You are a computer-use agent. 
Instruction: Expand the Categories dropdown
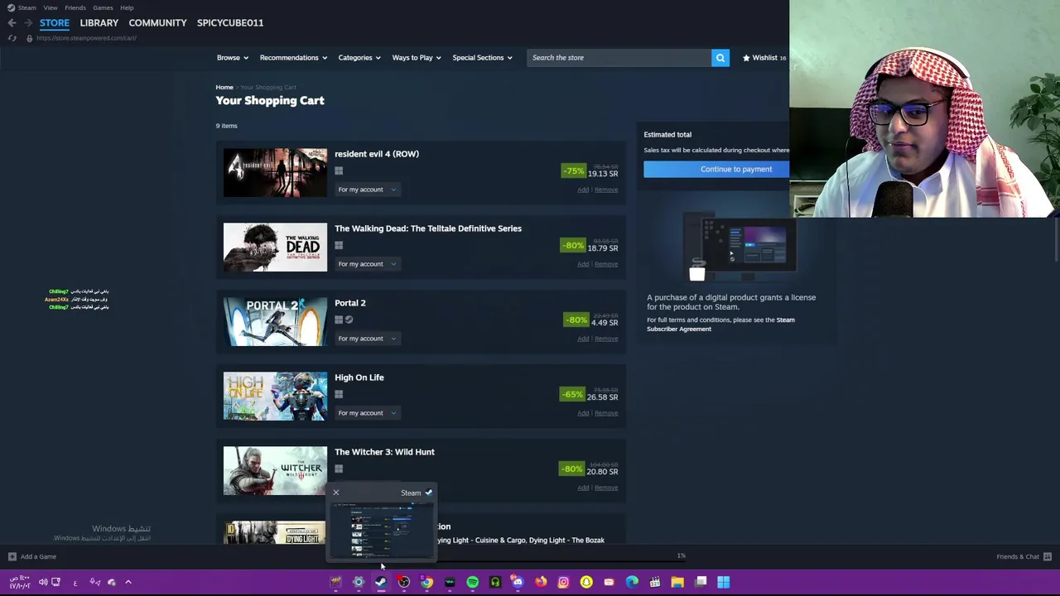(x=359, y=58)
